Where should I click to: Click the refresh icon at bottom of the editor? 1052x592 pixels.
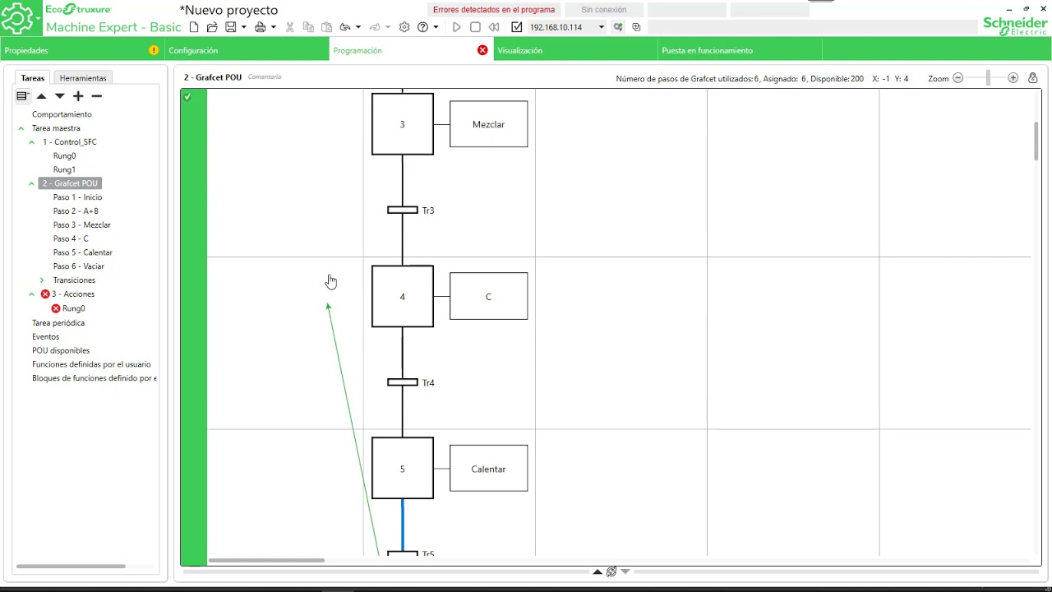coord(611,571)
